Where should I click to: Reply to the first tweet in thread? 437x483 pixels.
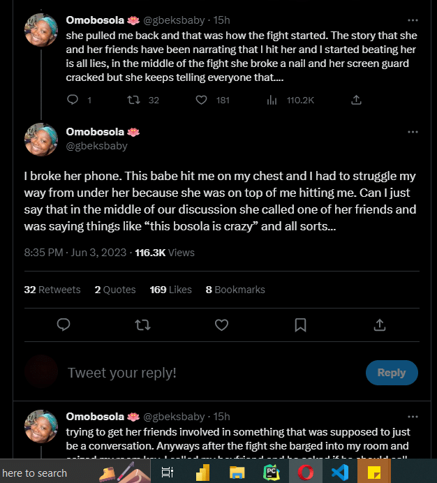click(x=73, y=100)
